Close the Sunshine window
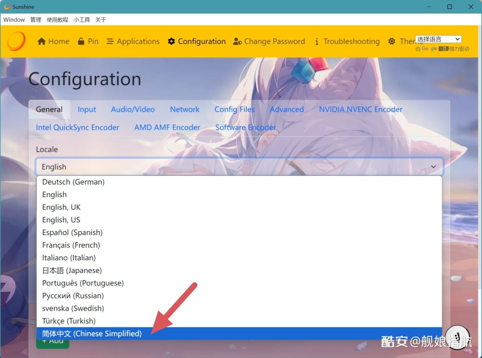 pos(471,7)
